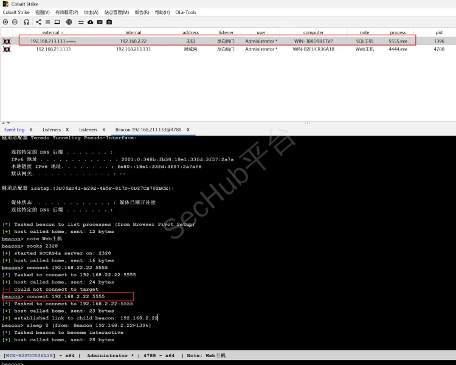Click Administrator user in SQL主机 row
The image size is (456, 365).
[x=261, y=41]
